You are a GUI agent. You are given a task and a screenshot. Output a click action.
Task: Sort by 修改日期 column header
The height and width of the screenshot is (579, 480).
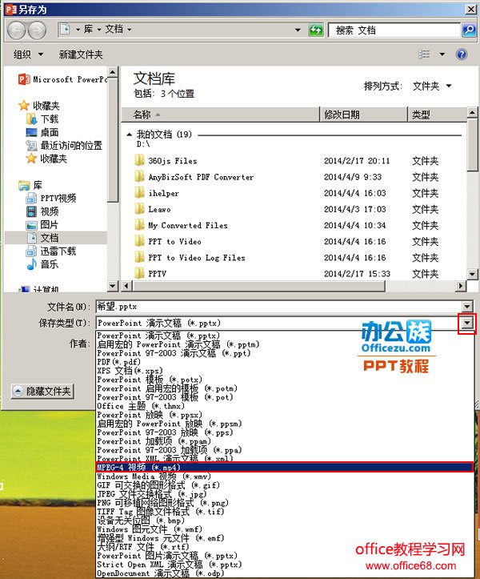pos(363,115)
